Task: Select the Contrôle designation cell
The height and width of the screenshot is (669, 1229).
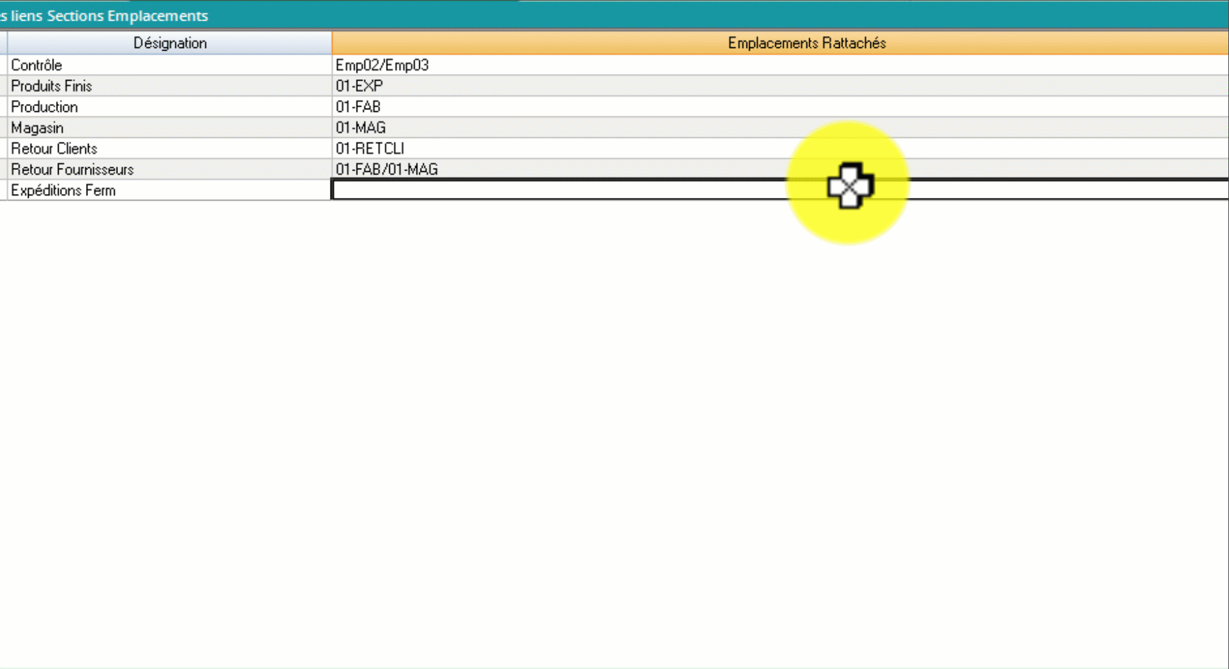Action: (169, 65)
